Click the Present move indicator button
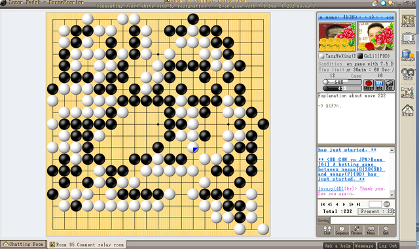Screen dimensions: 419x249 (376, 211)
